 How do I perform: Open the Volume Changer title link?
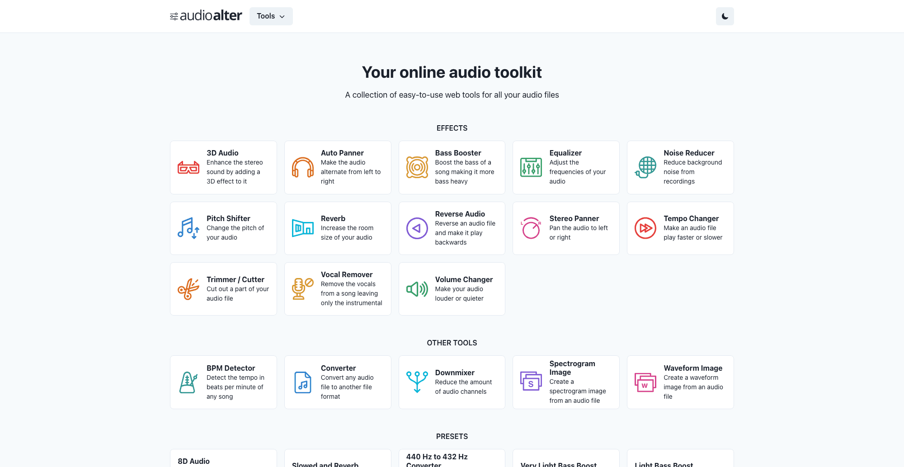464,279
